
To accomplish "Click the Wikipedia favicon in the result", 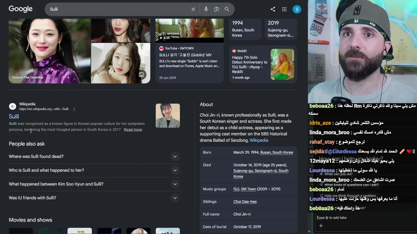I will (13, 106).
